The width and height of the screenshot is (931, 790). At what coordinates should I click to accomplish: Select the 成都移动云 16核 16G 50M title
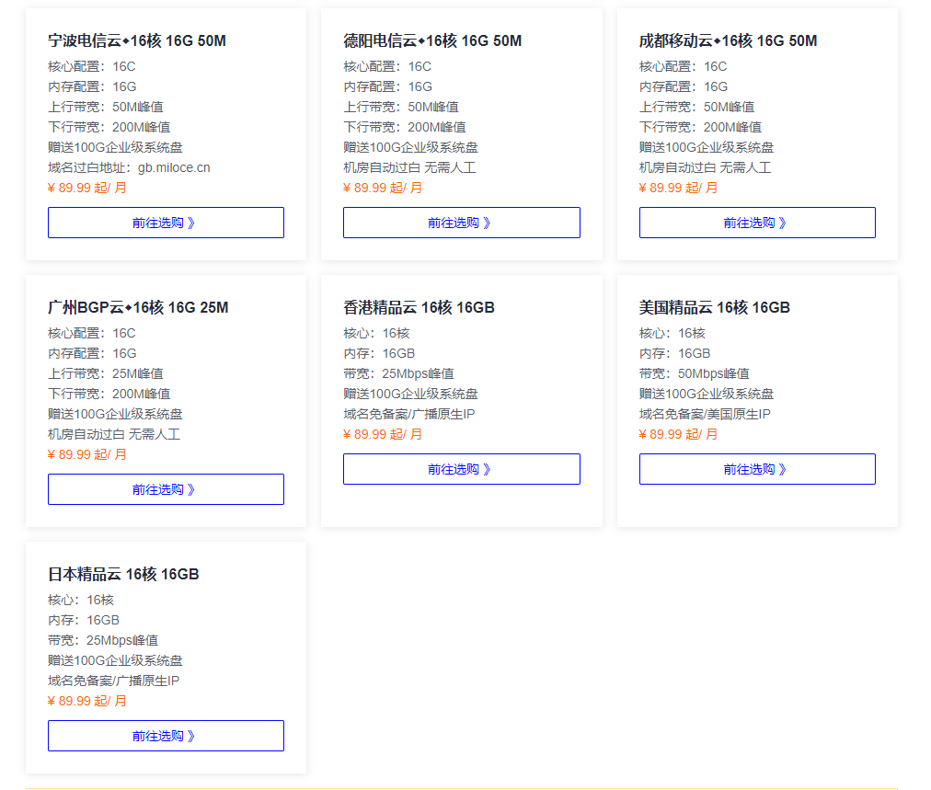point(728,40)
